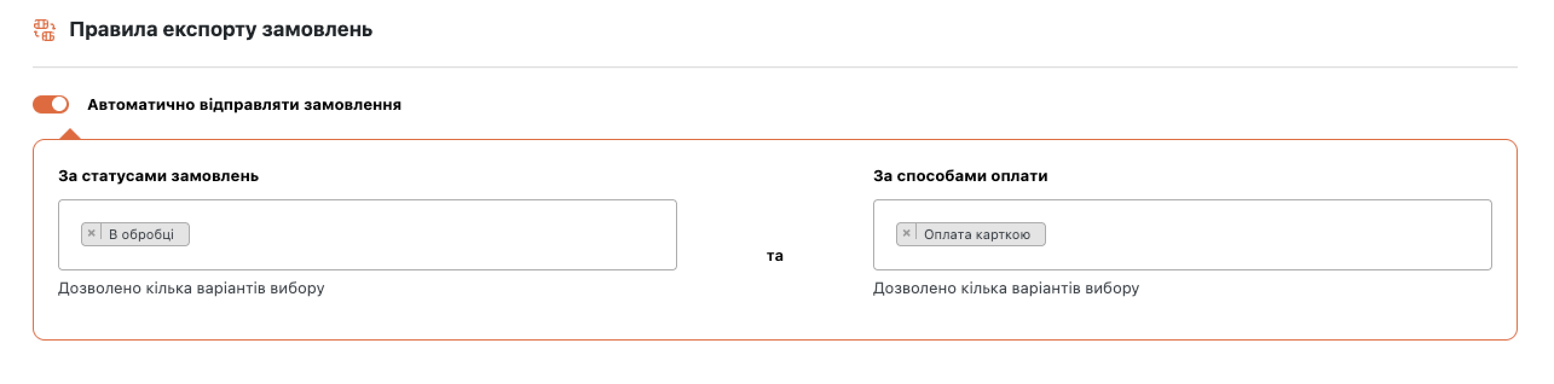Click the "Правила експорту замовлень" heading
1554x384 pixels.
(x=221, y=30)
